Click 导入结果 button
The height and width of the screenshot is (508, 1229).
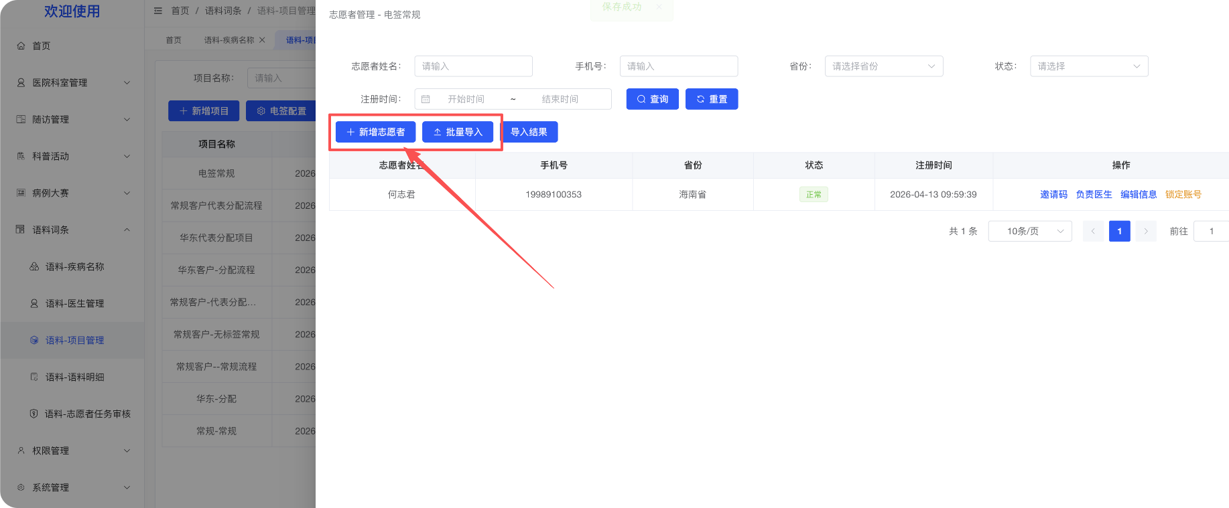(x=529, y=133)
